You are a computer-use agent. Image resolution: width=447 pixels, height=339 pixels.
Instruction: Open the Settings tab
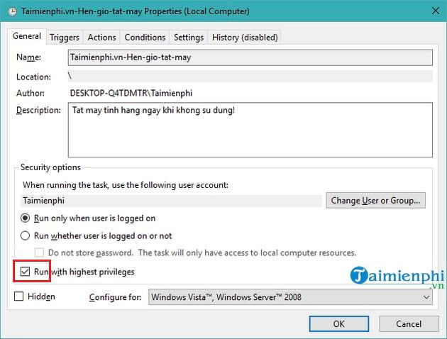coord(189,38)
